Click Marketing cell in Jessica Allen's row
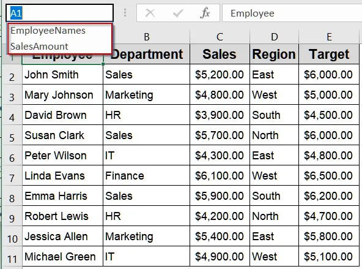 click(147, 237)
